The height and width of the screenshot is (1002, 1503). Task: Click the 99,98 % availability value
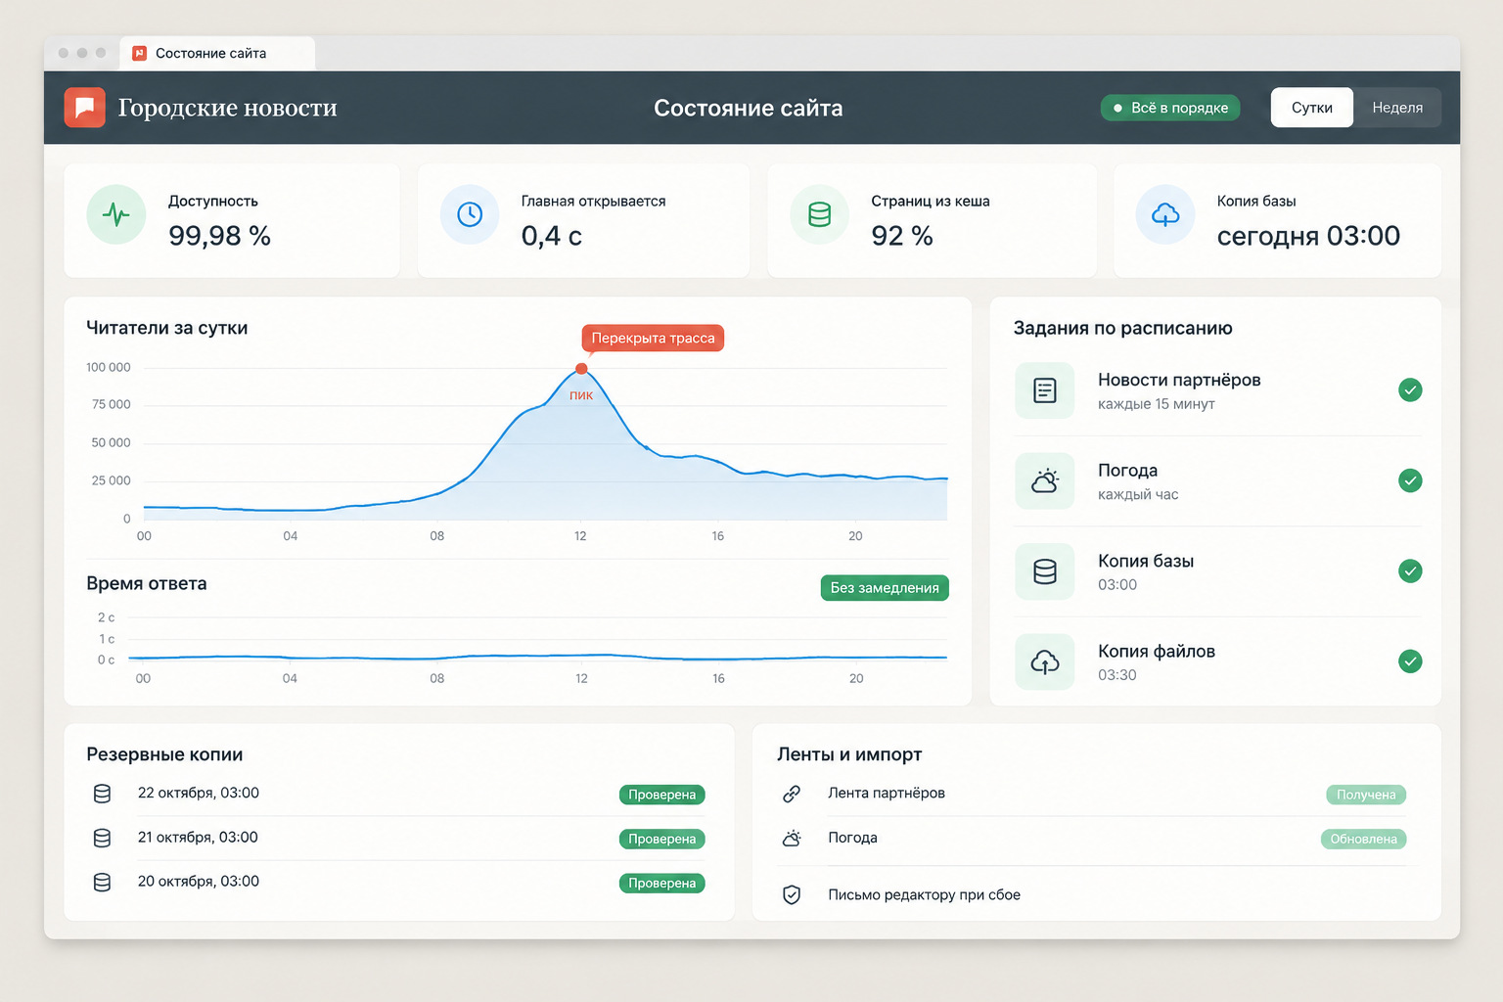[x=220, y=236]
